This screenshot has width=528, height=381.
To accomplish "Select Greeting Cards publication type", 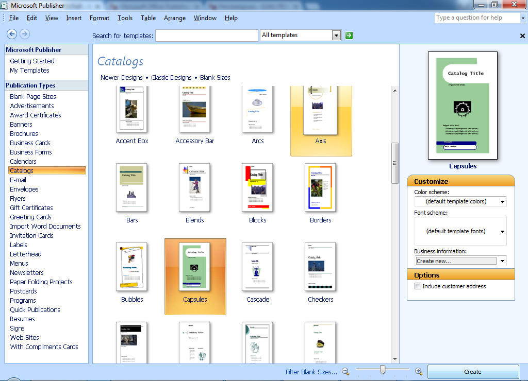I will pos(30,217).
